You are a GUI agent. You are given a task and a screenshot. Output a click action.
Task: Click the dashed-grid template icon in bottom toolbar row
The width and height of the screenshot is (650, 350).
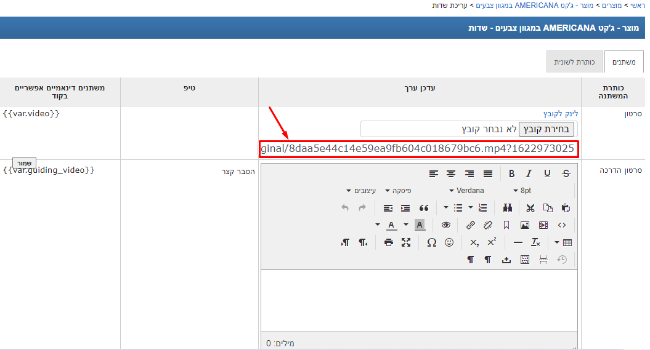tap(525, 260)
